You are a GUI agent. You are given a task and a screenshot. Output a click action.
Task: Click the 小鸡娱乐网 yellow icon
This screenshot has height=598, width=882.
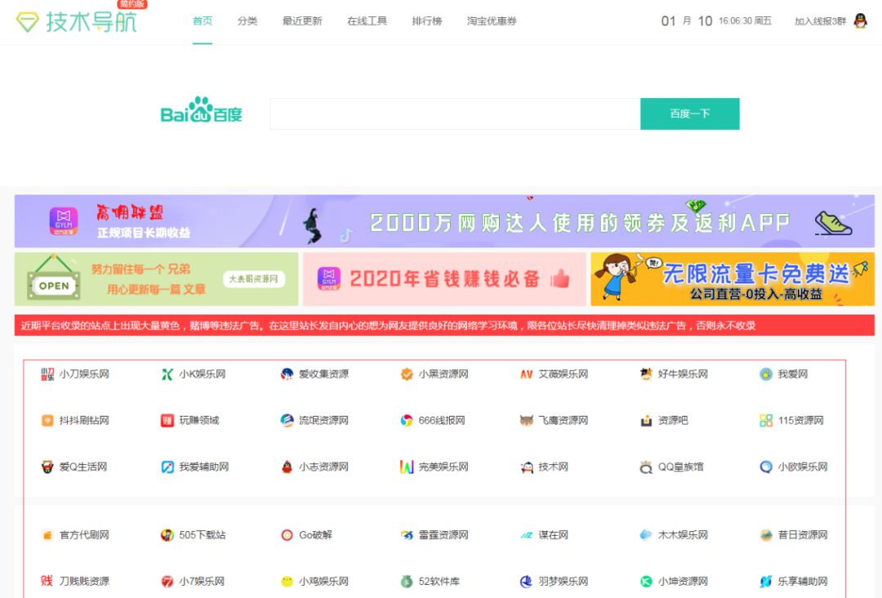286,582
